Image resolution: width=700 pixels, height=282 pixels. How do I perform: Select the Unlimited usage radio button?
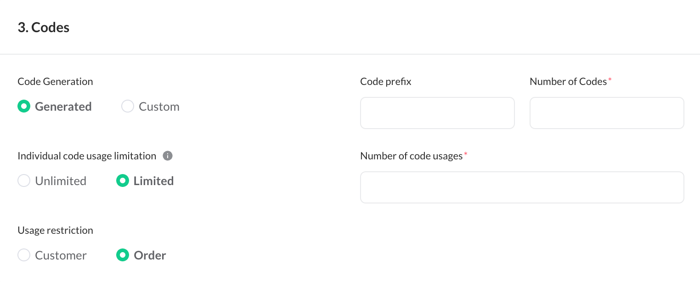[24, 181]
